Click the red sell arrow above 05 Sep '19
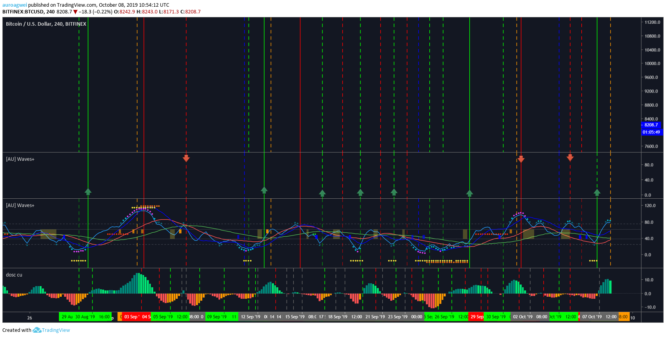Screen dimensions: 666x337 pyautogui.click(x=186, y=158)
